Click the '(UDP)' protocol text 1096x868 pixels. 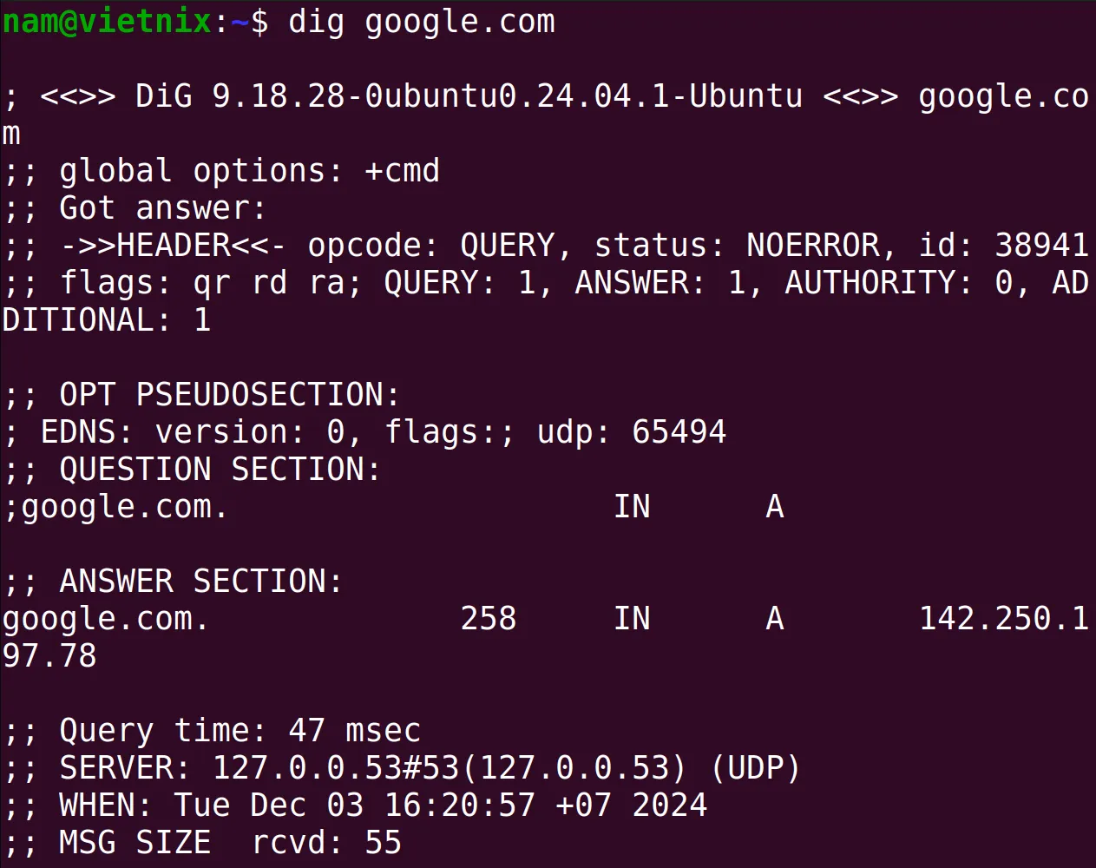[x=755, y=769]
